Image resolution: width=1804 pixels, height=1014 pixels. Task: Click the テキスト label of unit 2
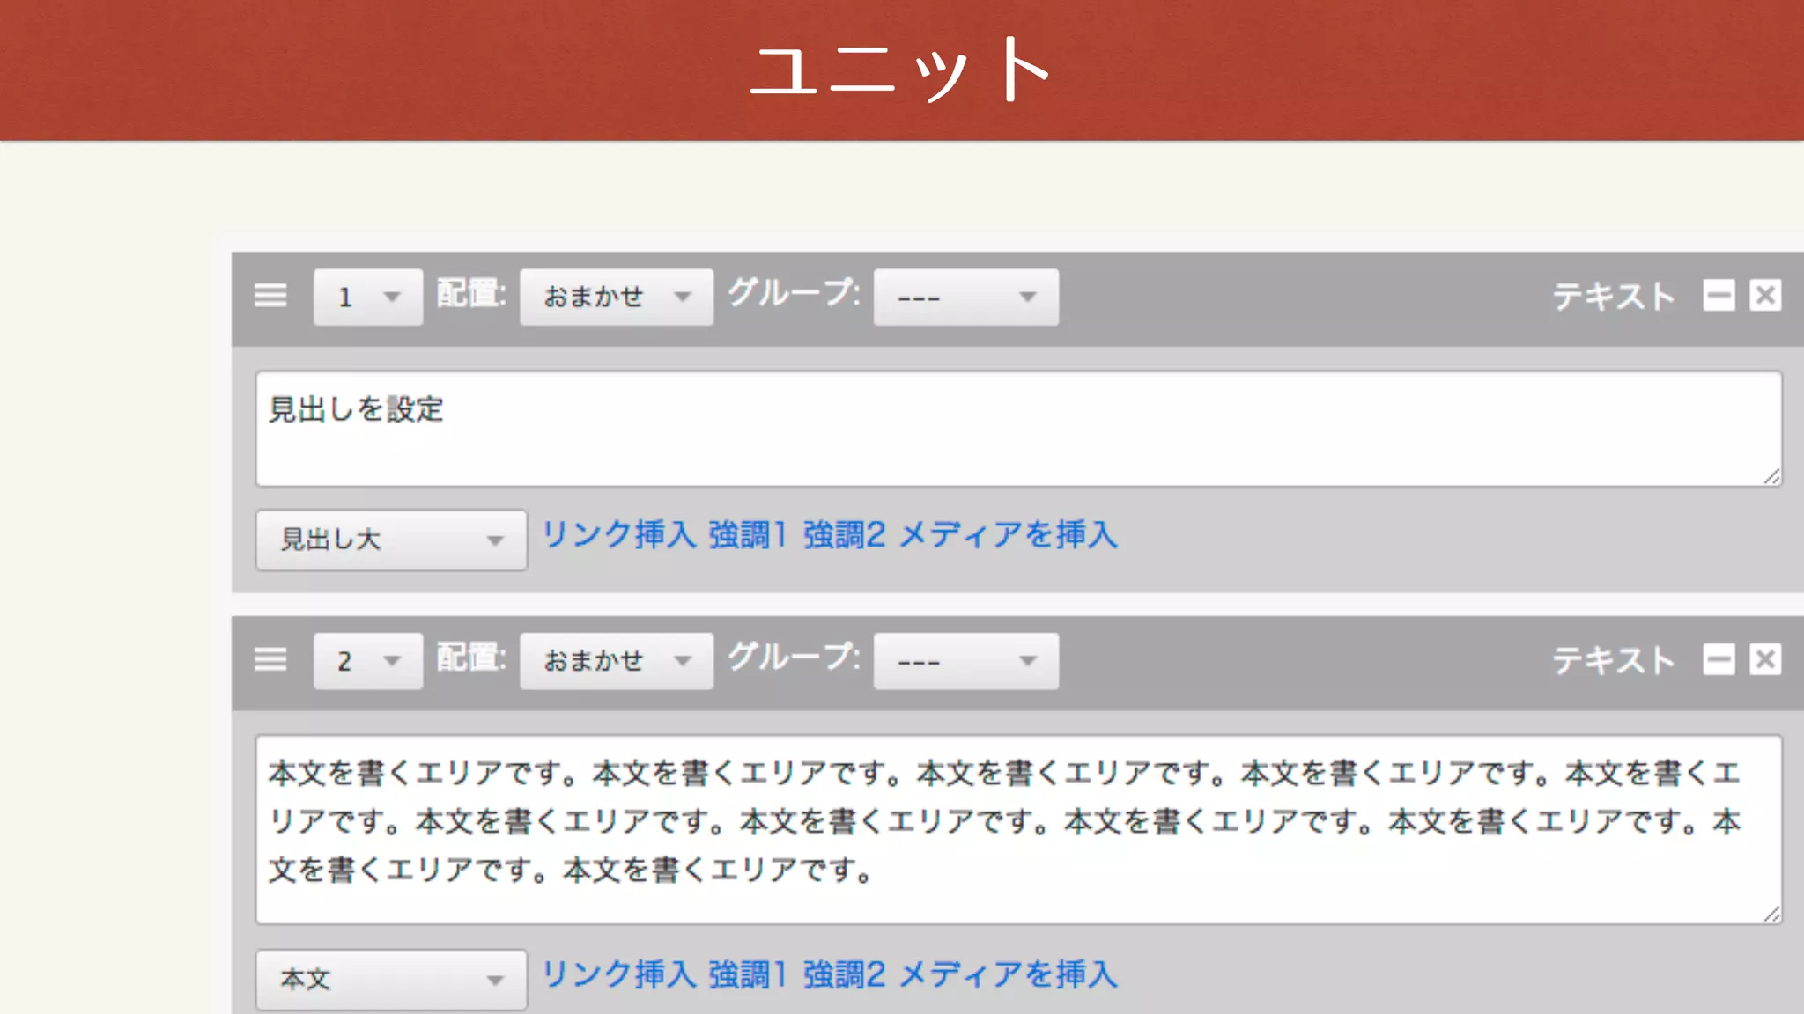(x=1614, y=660)
